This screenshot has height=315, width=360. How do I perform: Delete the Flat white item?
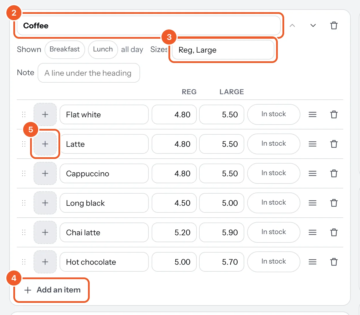[334, 114]
